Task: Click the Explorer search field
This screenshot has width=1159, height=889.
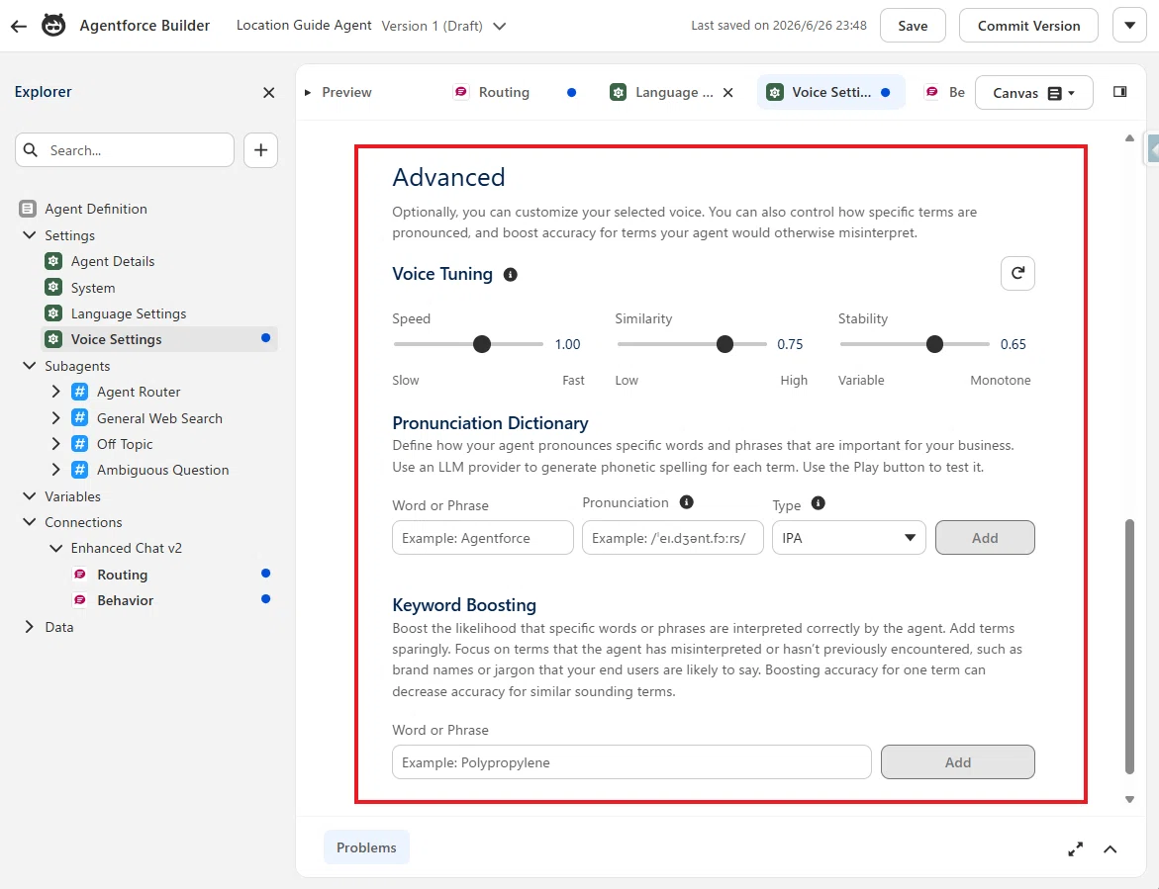Action: coord(125,150)
